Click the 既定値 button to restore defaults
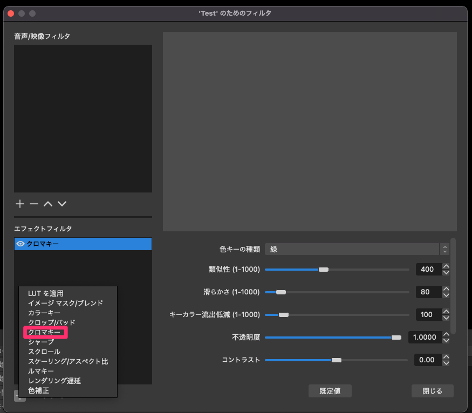Image resolution: width=472 pixels, height=413 pixels. [x=330, y=391]
